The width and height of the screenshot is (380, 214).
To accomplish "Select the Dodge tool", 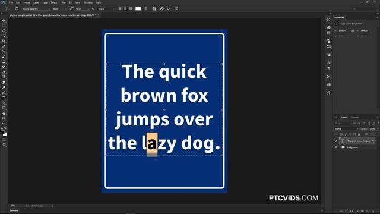I will click(4, 87).
